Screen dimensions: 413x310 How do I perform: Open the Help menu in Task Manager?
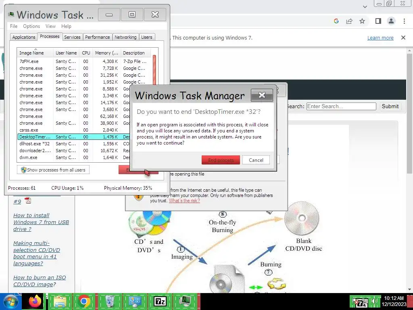point(66,26)
